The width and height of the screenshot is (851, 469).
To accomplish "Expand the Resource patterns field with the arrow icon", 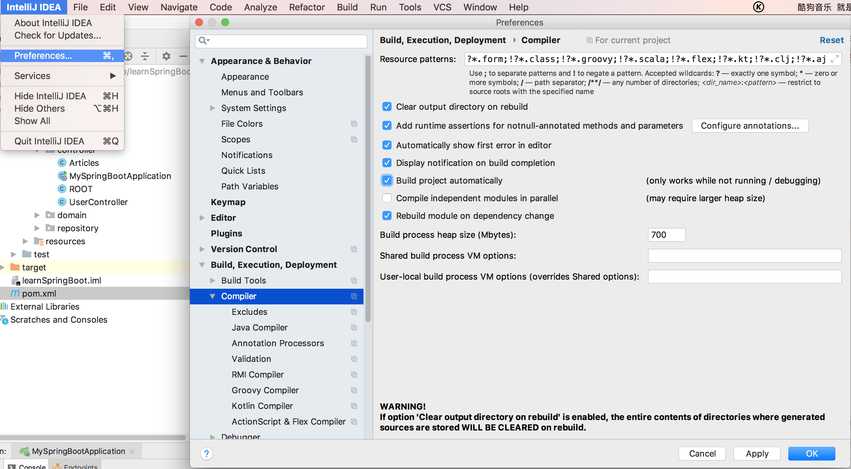I will [x=834, y=59].
